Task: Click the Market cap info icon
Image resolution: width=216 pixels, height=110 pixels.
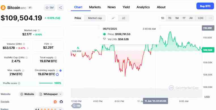Action: 39,30
